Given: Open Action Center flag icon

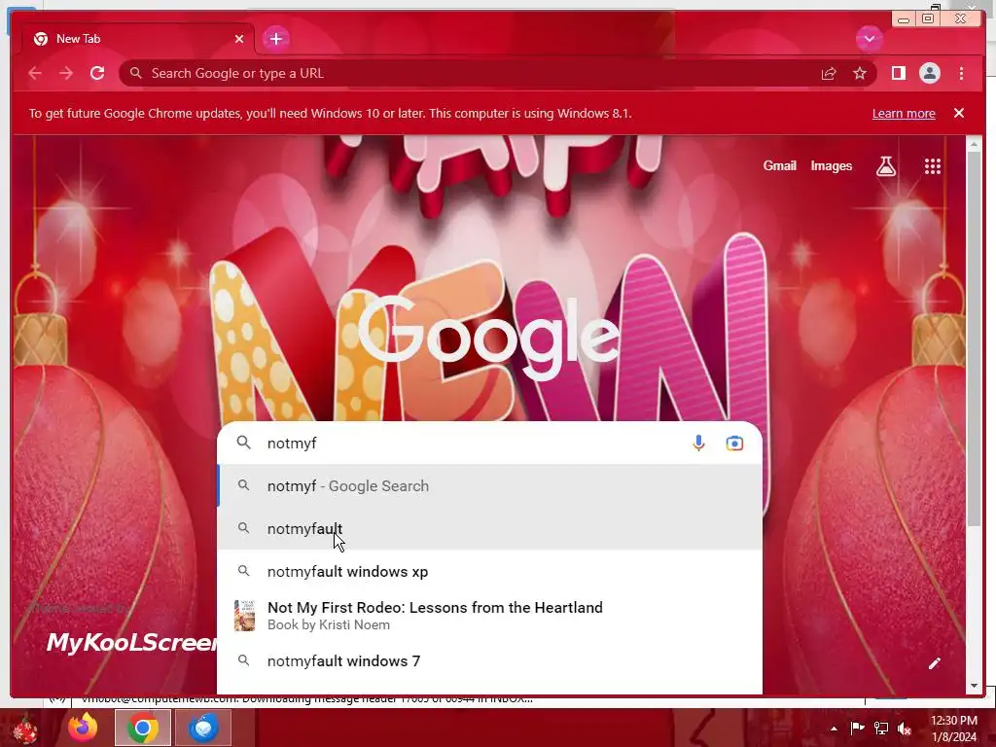Looking at the screenshot, I should (x=857, y=728).
